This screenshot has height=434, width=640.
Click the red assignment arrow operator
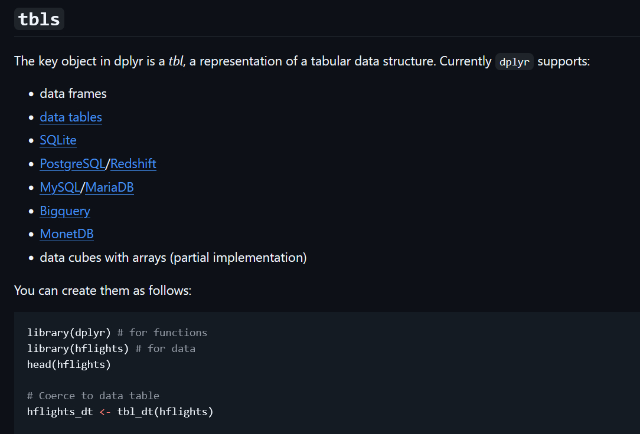click(x=105, y=412)
